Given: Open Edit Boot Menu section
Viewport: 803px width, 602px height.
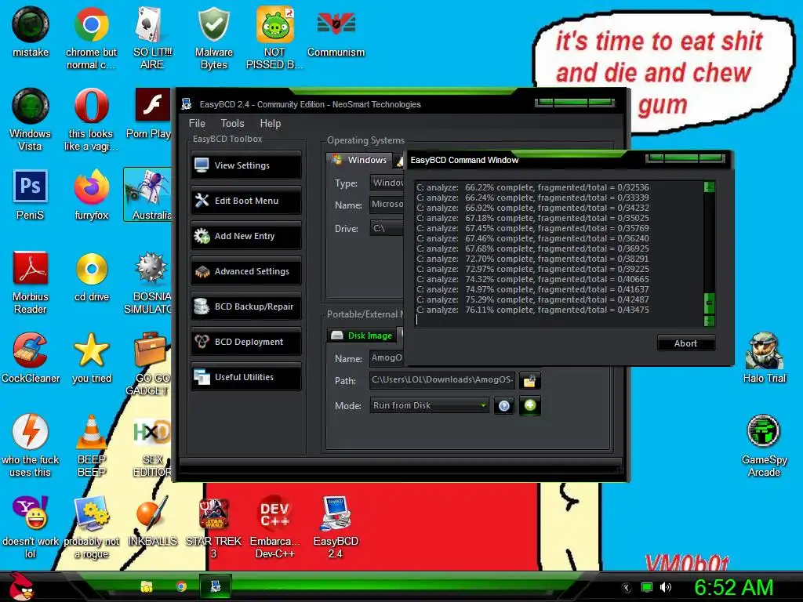Looking at the screenshot, I should click(245, 201).
